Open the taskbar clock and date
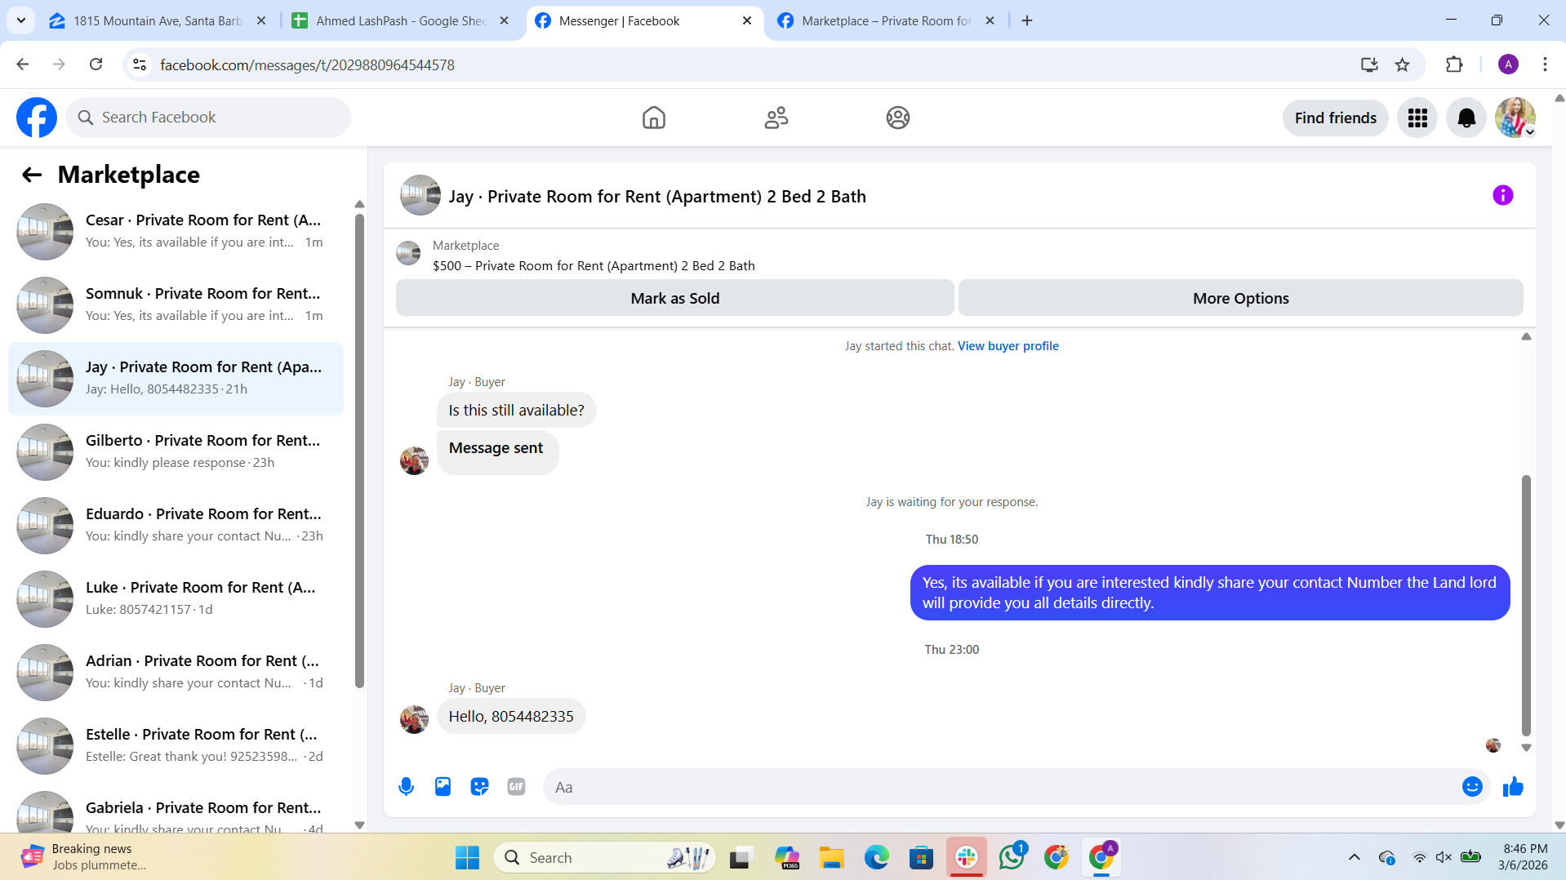This screenshot has height=880, width=1566. tap(1524, 857)
